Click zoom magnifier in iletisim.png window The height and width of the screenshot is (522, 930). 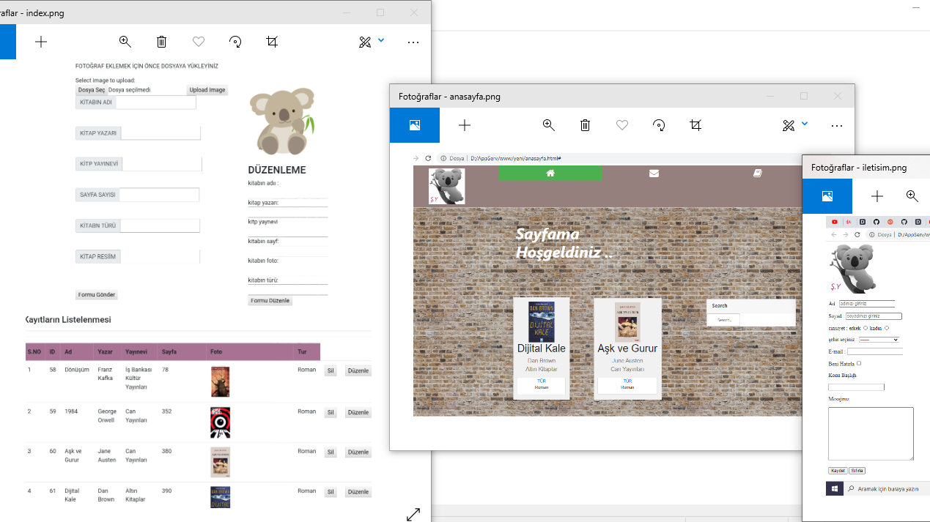[x=912, y=196]
